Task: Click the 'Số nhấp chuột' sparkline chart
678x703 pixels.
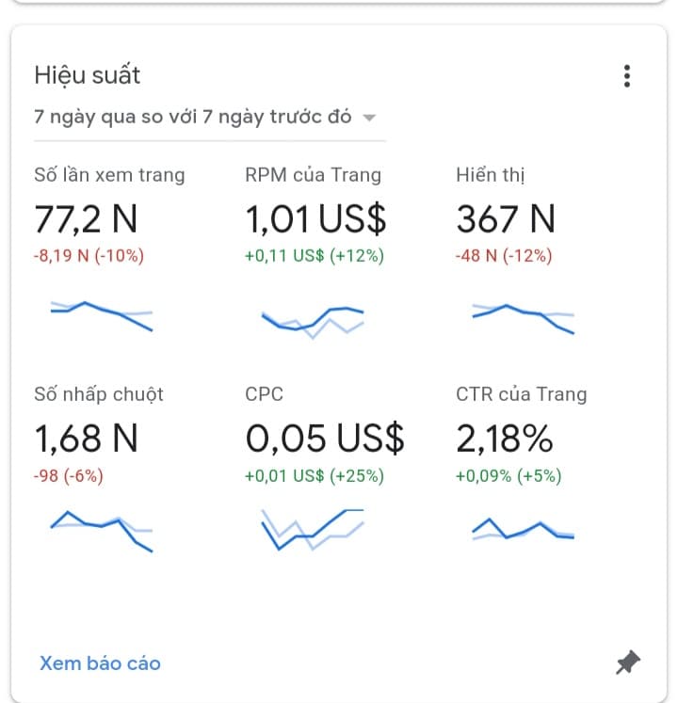Action: pyautogui.click(x=102, y=531)
